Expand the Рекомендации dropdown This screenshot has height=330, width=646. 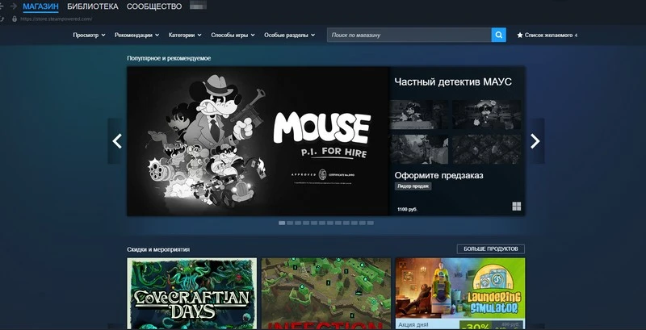point(136,36)
